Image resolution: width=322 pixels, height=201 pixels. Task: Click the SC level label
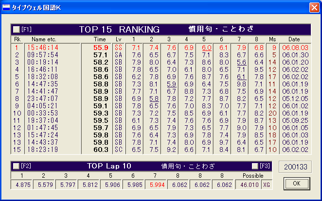tap(119, 150)
